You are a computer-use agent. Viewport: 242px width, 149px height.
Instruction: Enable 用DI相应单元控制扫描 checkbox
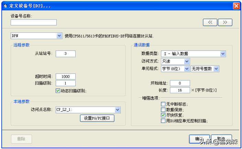point(163,121)
